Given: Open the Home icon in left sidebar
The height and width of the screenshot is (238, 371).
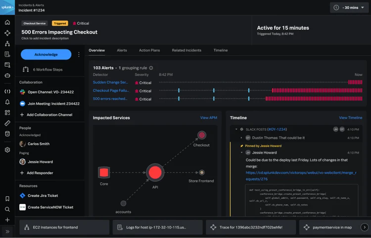Looking at the screenshot, I should point(7,23).
